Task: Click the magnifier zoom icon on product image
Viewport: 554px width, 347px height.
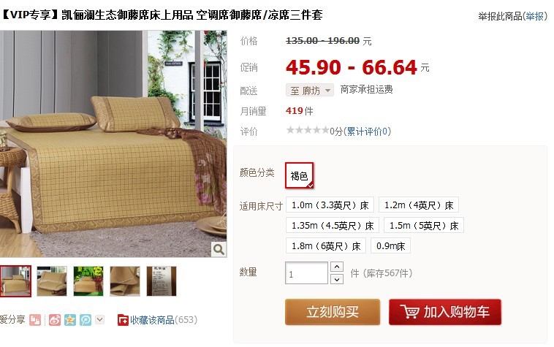Action: pos(219,250)
